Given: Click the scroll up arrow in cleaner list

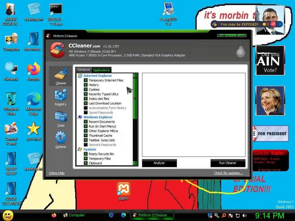Looking at the screenshot, I should coord(135,76).
